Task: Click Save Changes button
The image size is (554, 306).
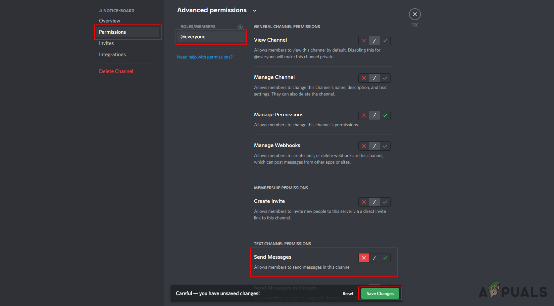Action: (x=380, y=293)
